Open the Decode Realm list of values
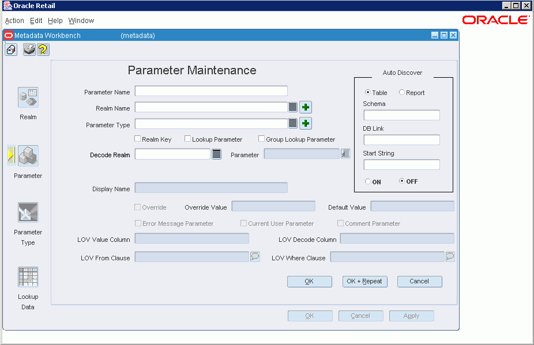Image resolution: width=534 pixels, height=345 pixels. [217, 154]
